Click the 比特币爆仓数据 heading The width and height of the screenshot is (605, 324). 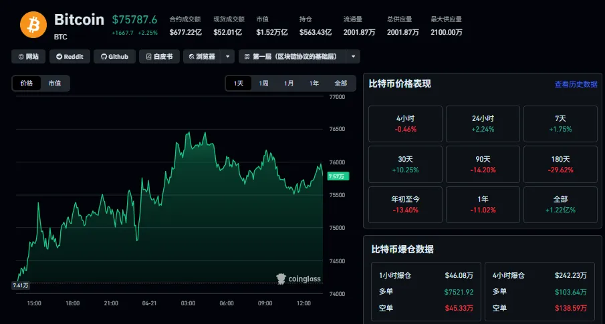click(x=402, y=250)
